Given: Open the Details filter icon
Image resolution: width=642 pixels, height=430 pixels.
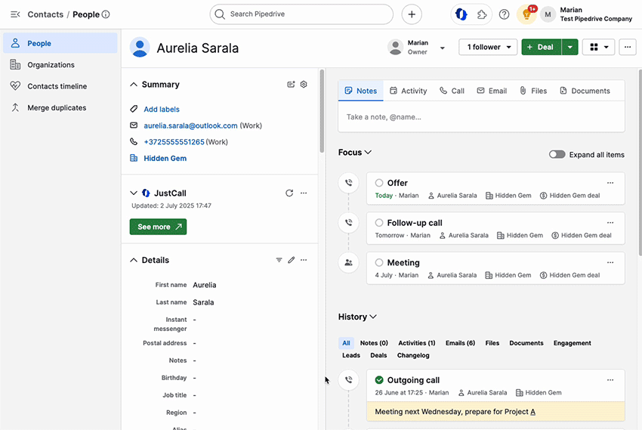Looking at the screenshot, I should coord(278,260).
